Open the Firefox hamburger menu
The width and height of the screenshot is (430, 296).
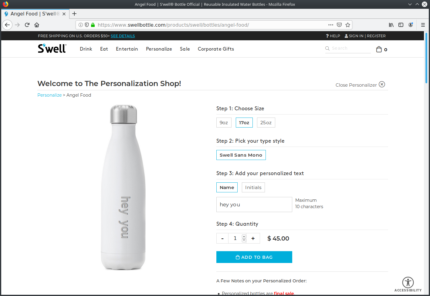(x=423, y=25)
